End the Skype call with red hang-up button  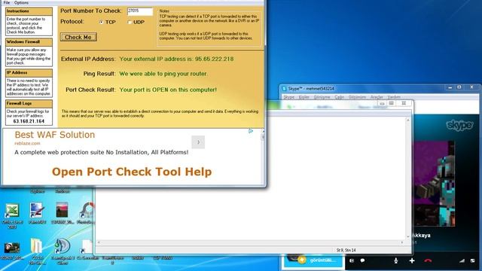pos(428,260)
